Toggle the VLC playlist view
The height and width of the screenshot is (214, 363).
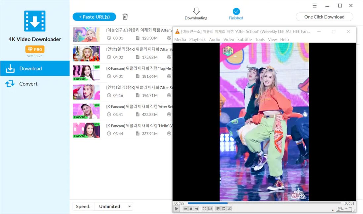[x=218, y=209]
